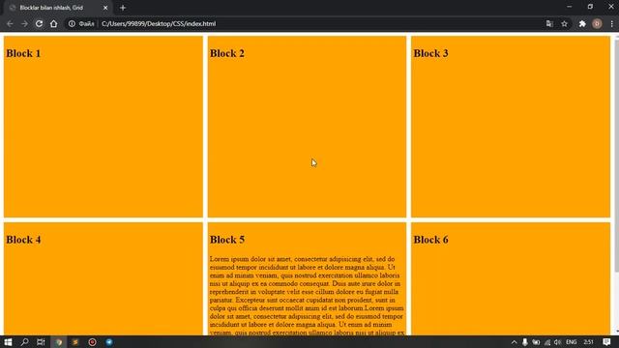Viewport: 619px width, 348px height.
Task: Restore down the browser window
Action: coord(590,7)
